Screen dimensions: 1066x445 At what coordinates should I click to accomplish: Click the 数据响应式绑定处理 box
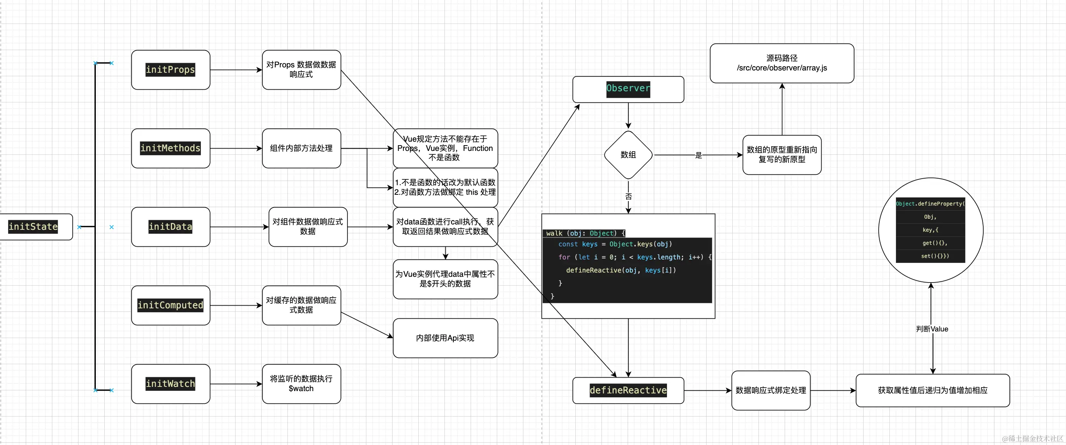coord(770,390)
